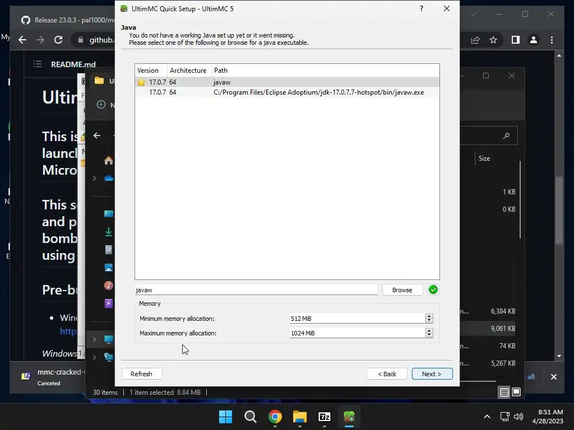Show hidden system tray icons

point(487,417)
